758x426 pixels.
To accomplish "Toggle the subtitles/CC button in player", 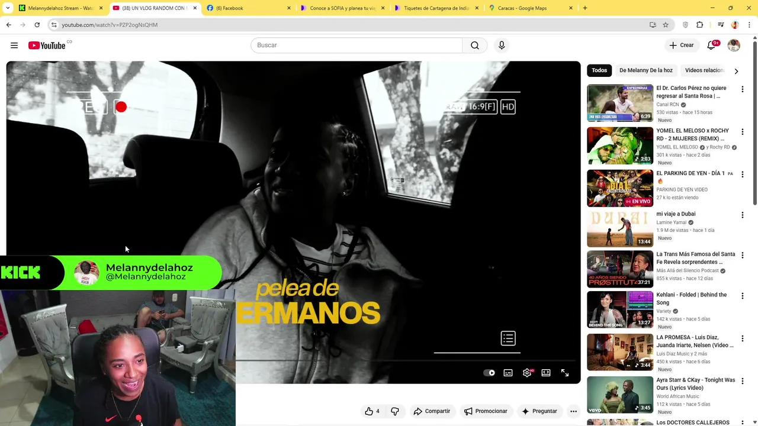I will (508, 373).
